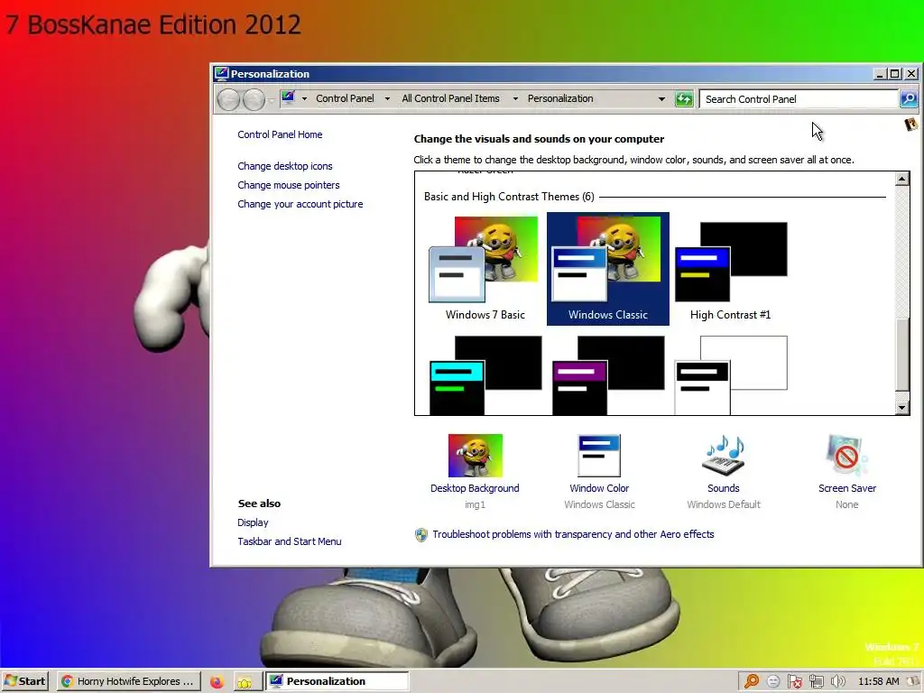
Task: Open Control Panel Home link
Action: [280, 134]
